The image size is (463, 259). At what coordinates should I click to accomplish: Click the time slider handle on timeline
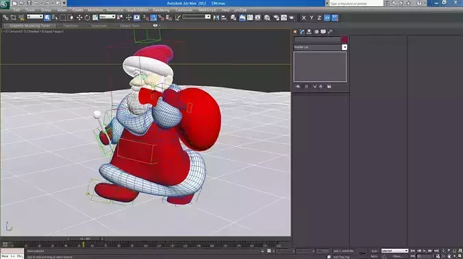86,239
